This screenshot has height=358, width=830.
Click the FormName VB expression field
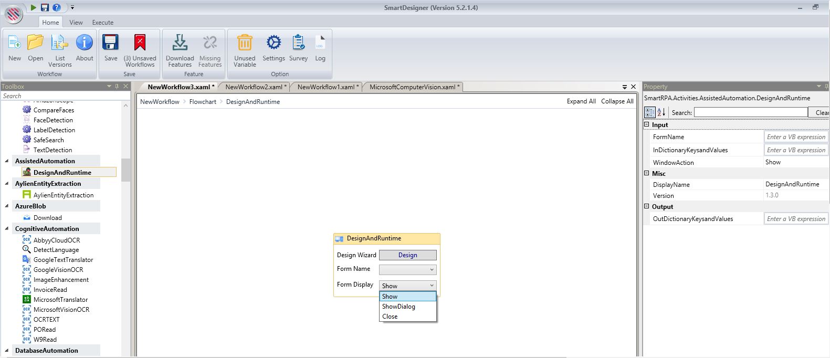[x=796, y=137]
